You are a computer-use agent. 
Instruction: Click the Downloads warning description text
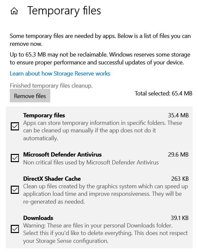(x=105, y=233)
